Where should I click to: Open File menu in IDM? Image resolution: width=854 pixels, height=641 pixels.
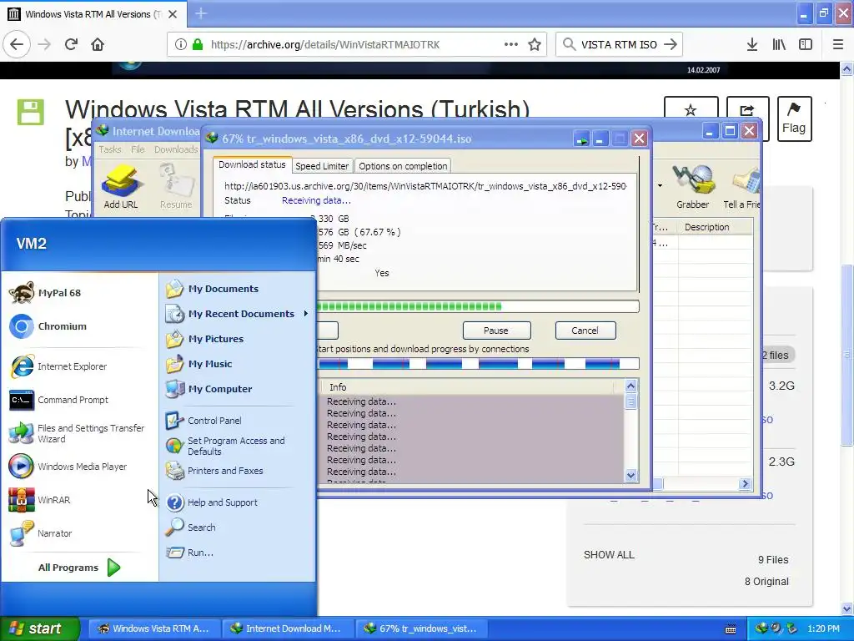coord(138,149)
